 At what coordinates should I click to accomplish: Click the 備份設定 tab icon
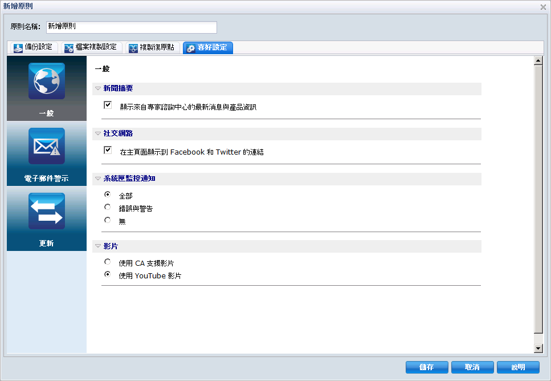(18, 48)
